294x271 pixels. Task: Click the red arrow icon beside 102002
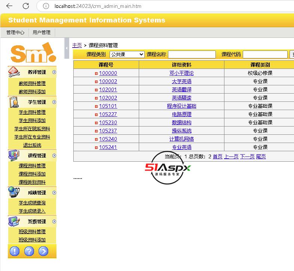pos(96,98)
